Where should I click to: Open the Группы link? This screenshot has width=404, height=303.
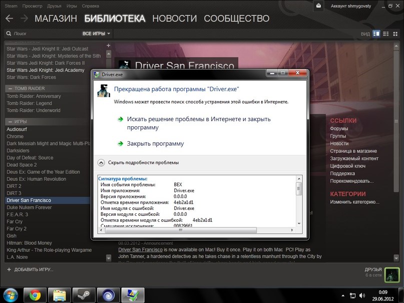(x=338, y=136)
